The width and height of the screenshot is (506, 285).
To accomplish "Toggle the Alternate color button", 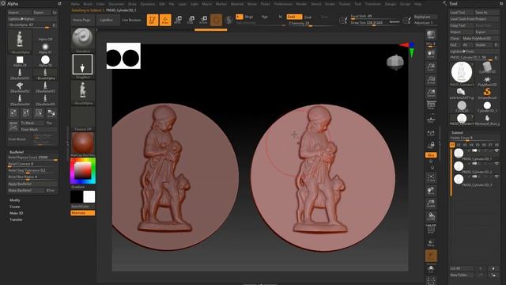I will (x=82, y=213).
